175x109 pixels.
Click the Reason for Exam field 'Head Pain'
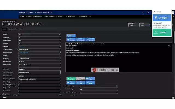[39, 62]
